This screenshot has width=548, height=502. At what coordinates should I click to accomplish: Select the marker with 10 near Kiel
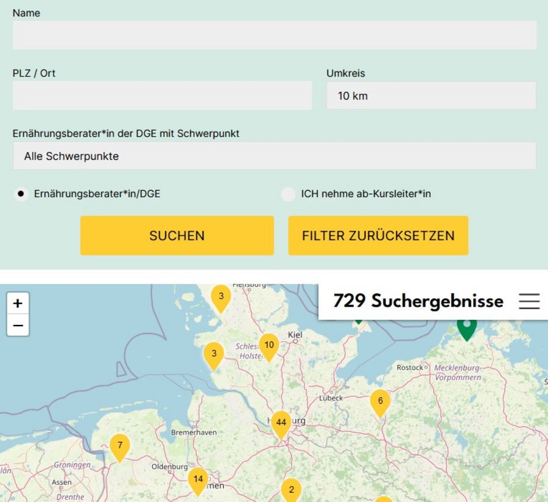(270, 346)
